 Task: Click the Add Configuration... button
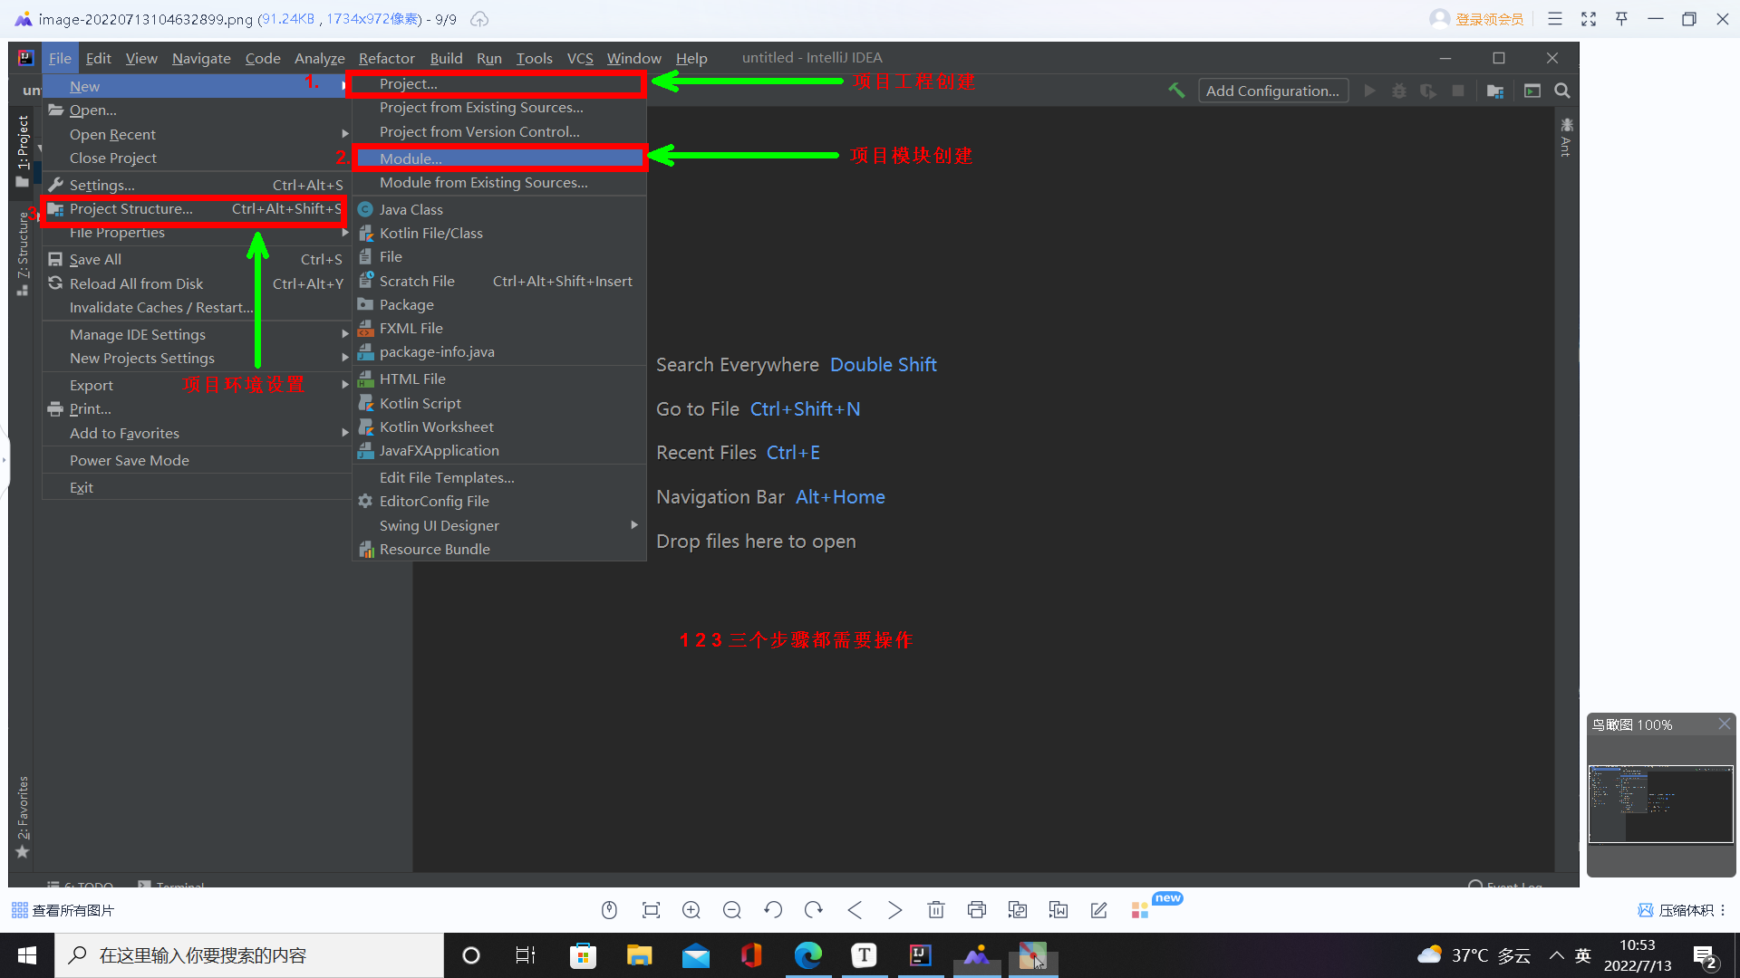1272,91
